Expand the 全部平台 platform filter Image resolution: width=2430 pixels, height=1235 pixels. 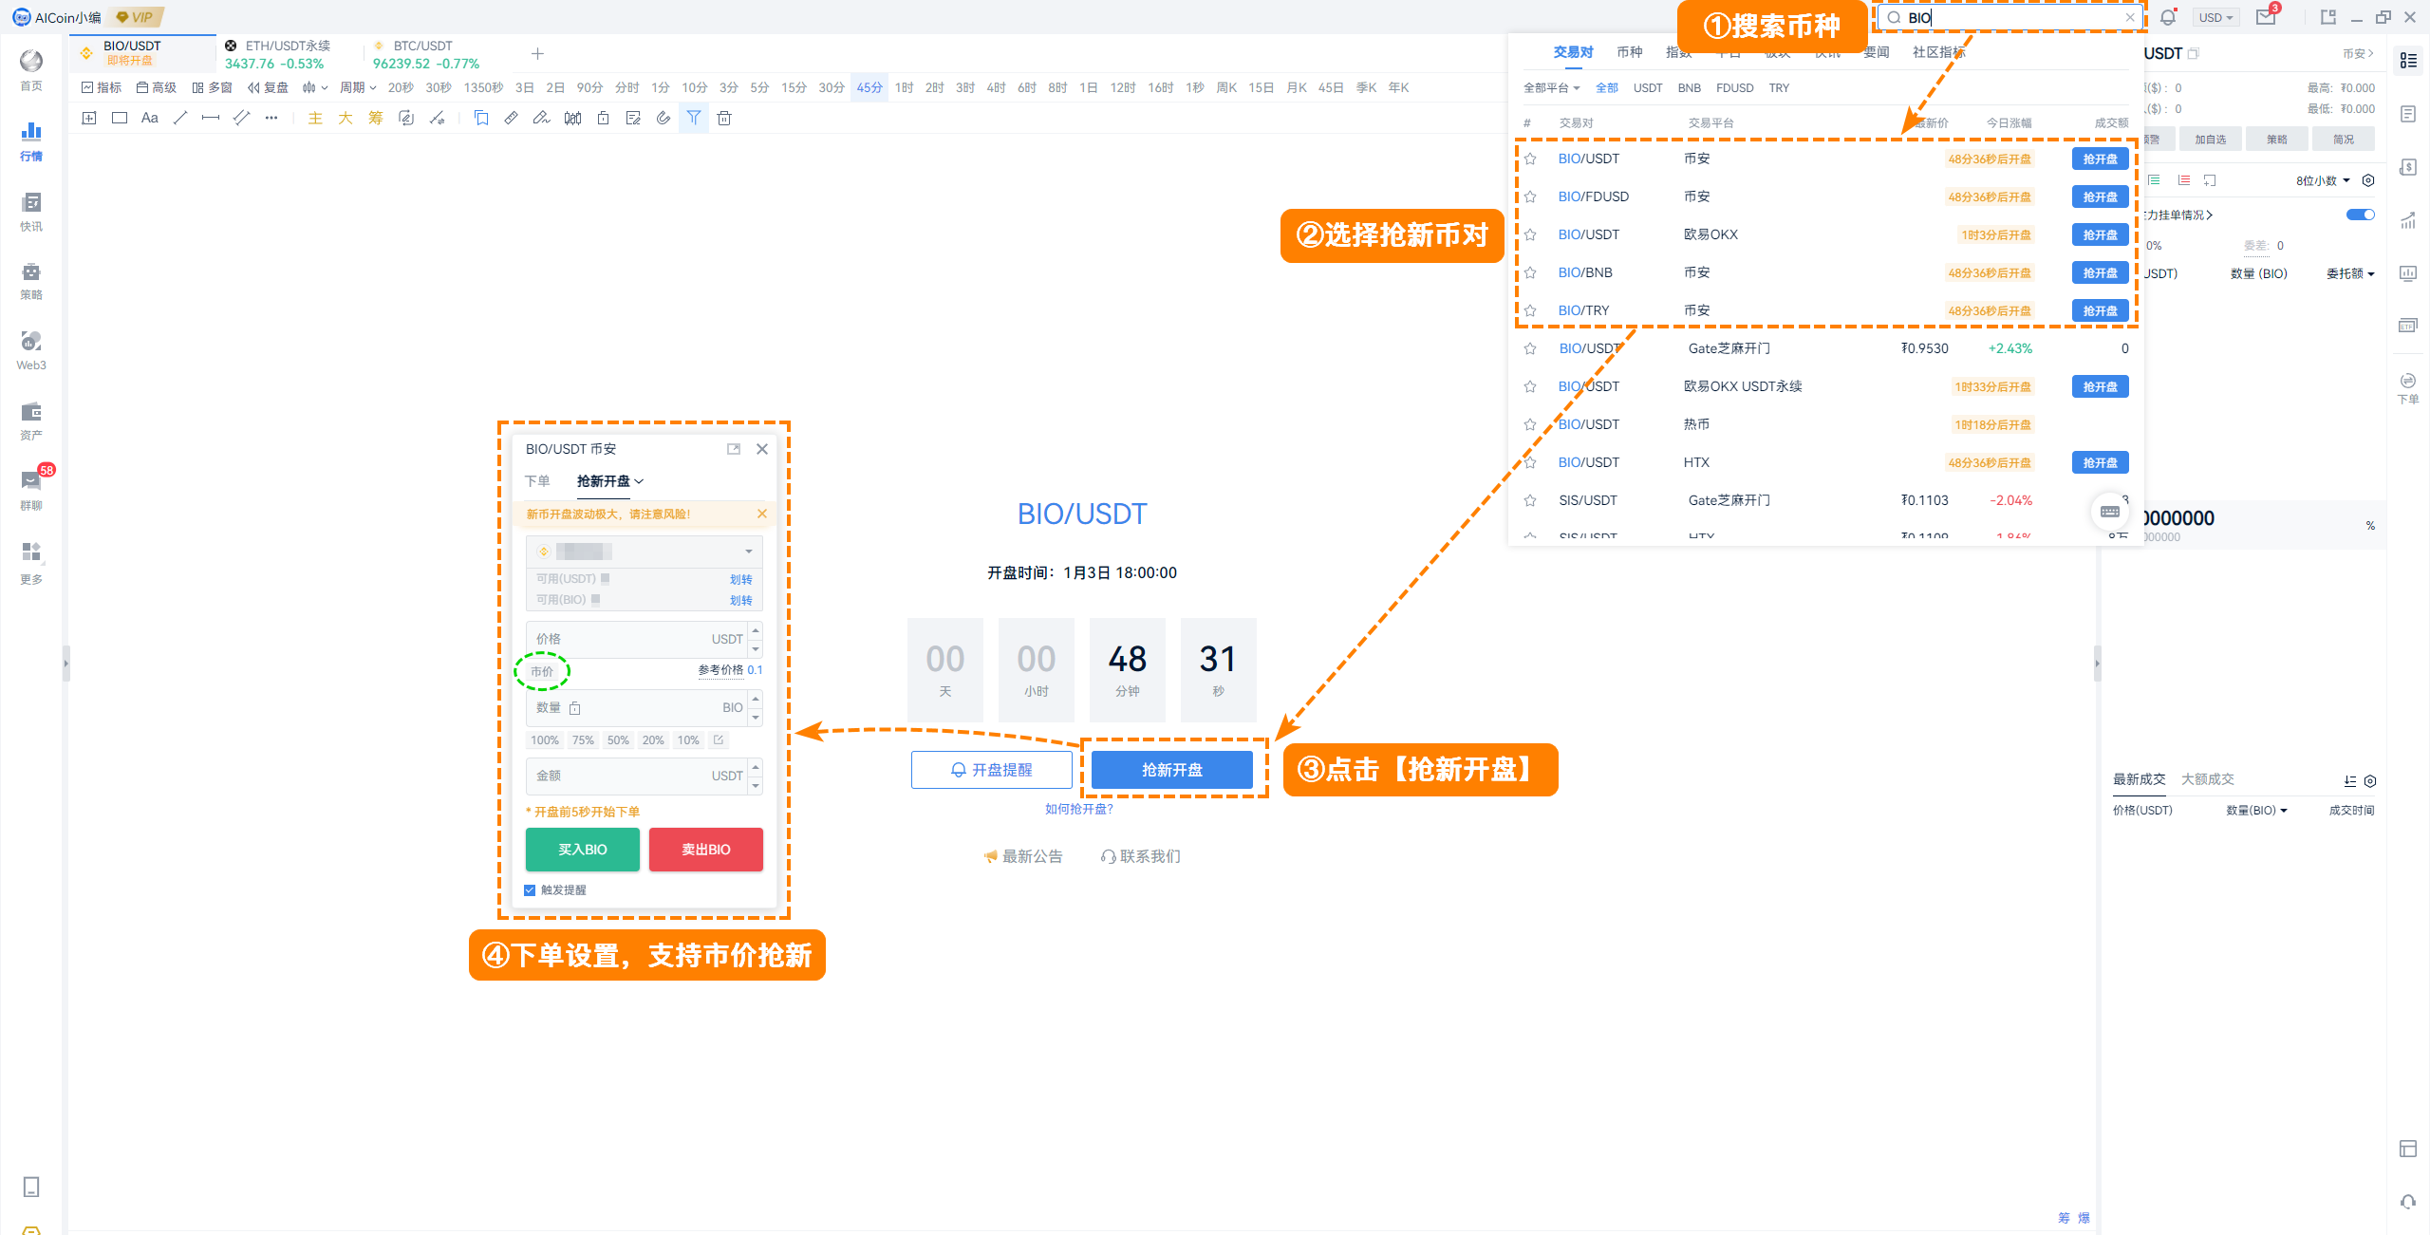click(x=1551, y=87)
